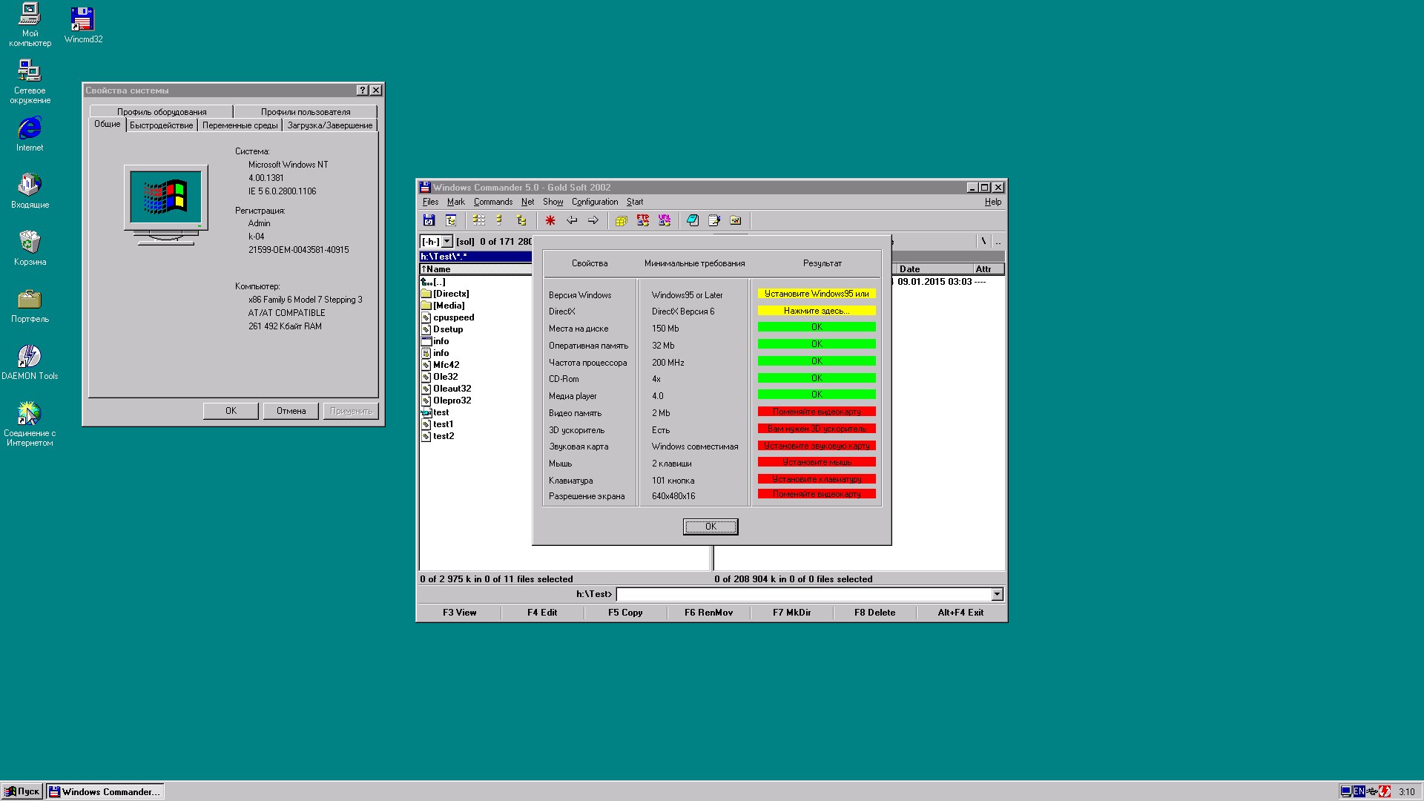Click the yellow Нажмите здесь... DirectX bar

coord(817,311)
